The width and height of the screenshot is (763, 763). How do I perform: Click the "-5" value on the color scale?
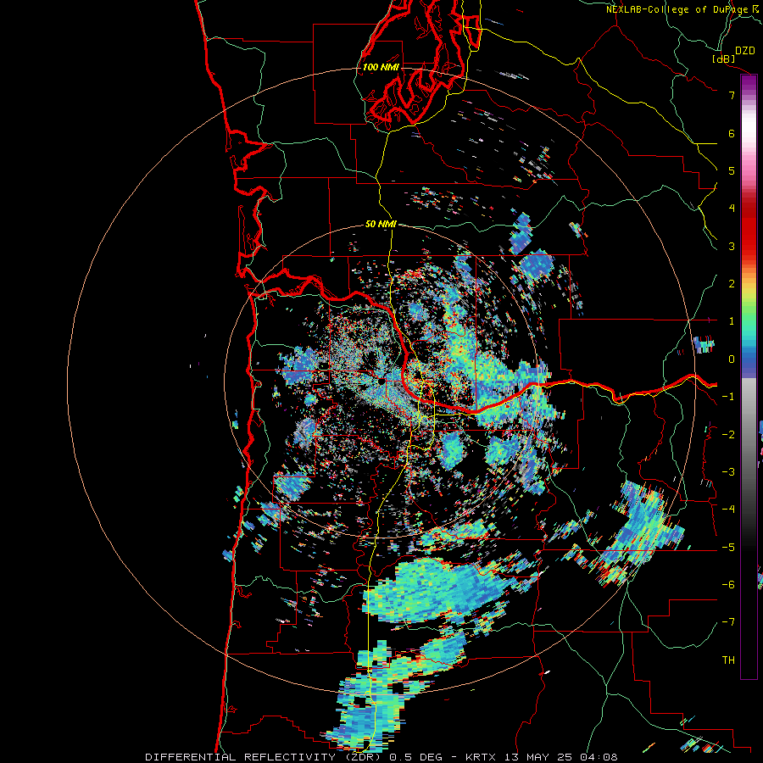pos(728,548)
